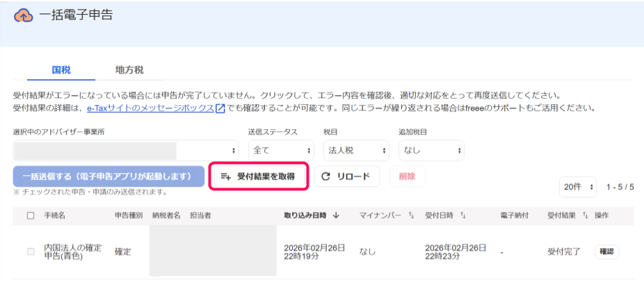Open the 税目 dropdown showing 法人税
This screenshot has width=644, height=307.
tap(356, 151)
